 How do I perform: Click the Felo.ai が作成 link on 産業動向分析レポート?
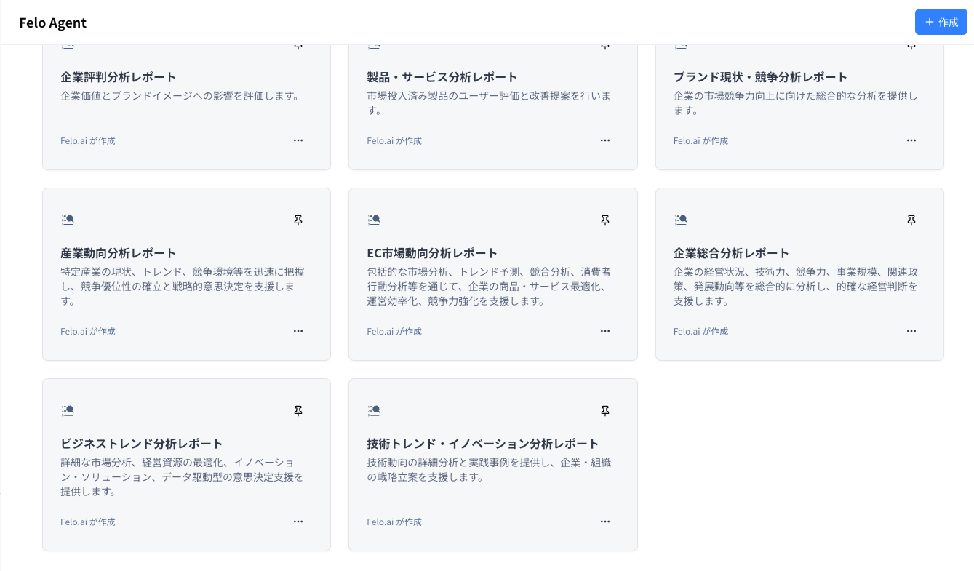[x=87, y=331]
